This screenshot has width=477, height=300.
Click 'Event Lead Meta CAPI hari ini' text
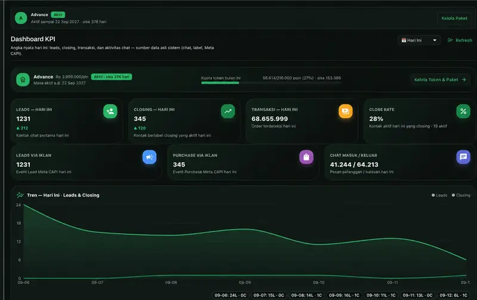44,172
